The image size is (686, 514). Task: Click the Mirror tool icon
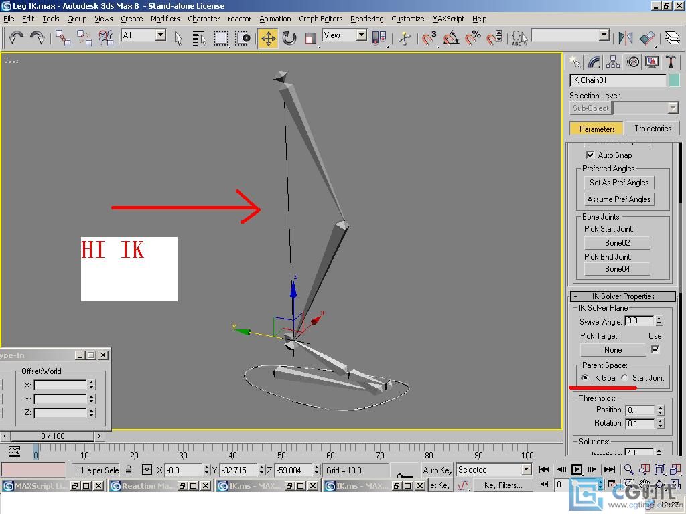point(626,38)
